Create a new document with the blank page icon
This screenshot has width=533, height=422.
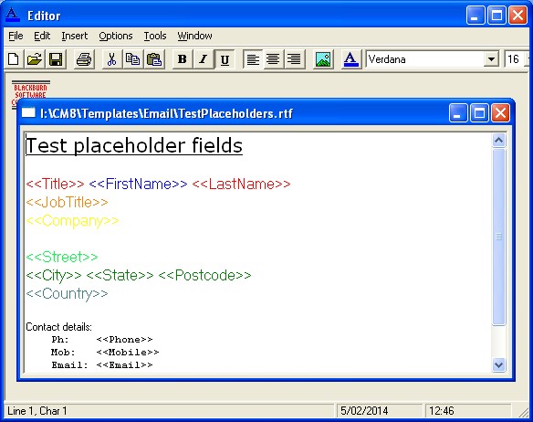pyautogui.click(x=14, y=59)
